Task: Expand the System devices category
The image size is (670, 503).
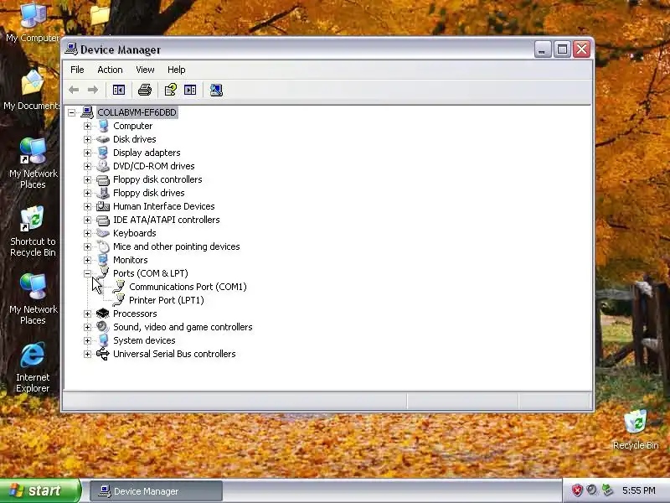Action: (87, 340)
